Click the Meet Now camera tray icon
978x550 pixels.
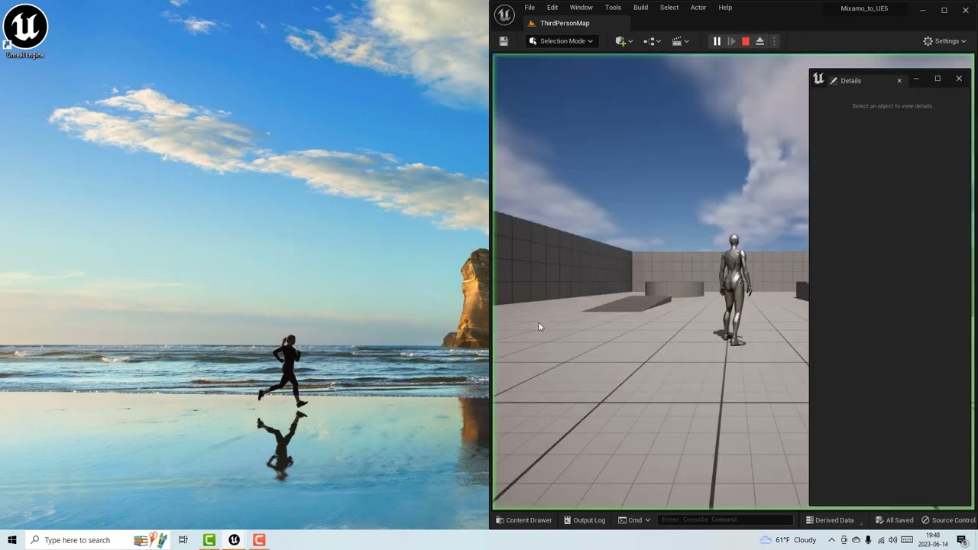(x=844, y=540)
